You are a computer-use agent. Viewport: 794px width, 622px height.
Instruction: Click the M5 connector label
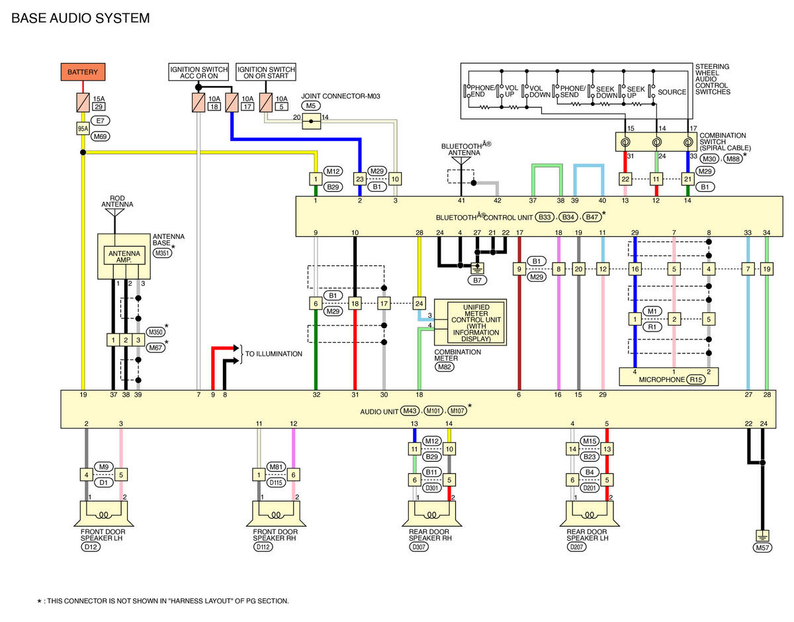(311, 105)
